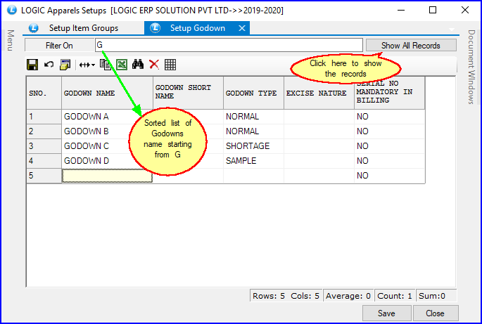Image resolution: width=482 pixels, height=324 pixels.
Task: Select the GODOWN B cell
Action: (107, 131)
